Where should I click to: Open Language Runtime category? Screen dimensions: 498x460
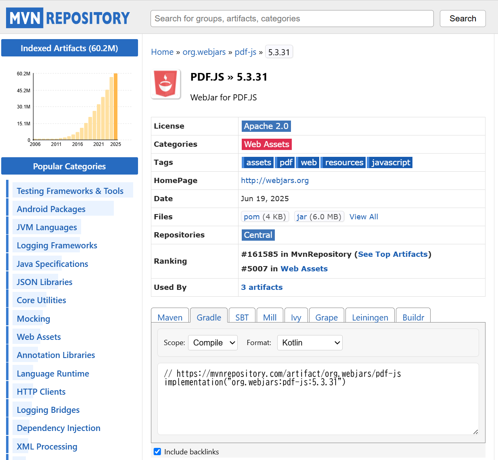coord(53,374)
